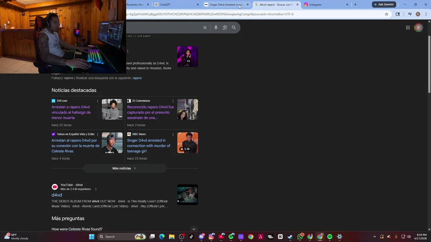Close the Instagram tab
This screenshot has width=431, height=242.
coord(347,5)
